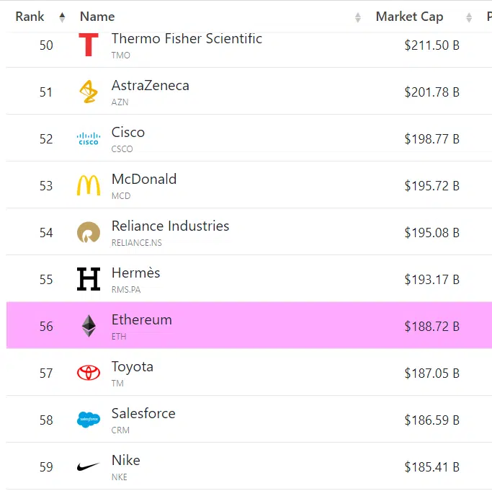Open the Thermo Fisher Scientific name link

click(187, 39)
